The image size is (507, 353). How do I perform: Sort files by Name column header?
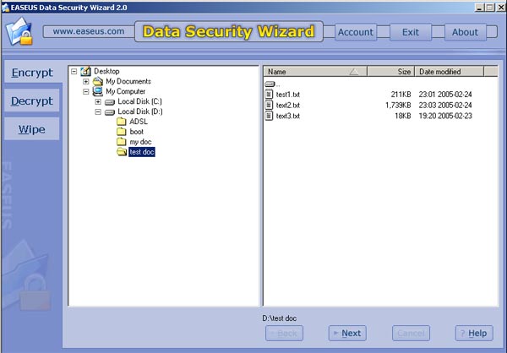point(315,72)
